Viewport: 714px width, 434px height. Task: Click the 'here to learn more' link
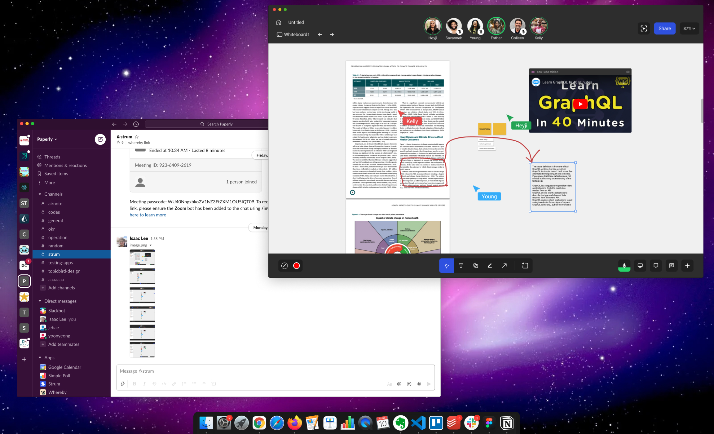(148, 215)
